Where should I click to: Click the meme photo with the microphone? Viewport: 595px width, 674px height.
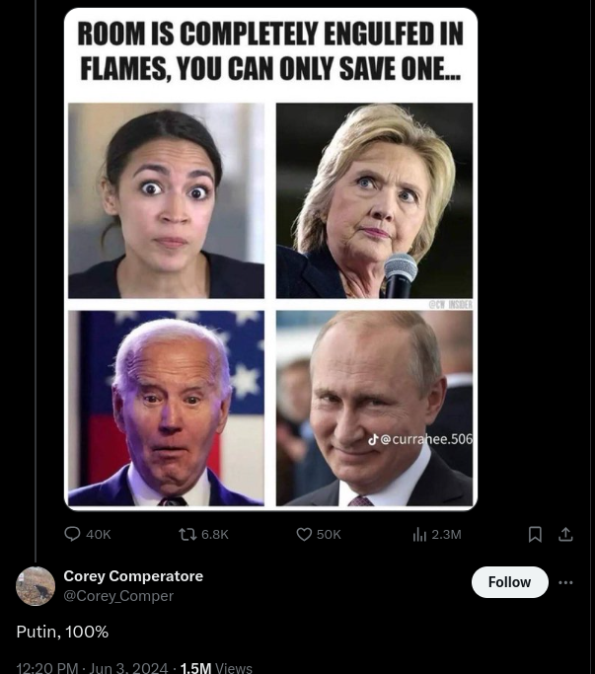click(374, 200)
